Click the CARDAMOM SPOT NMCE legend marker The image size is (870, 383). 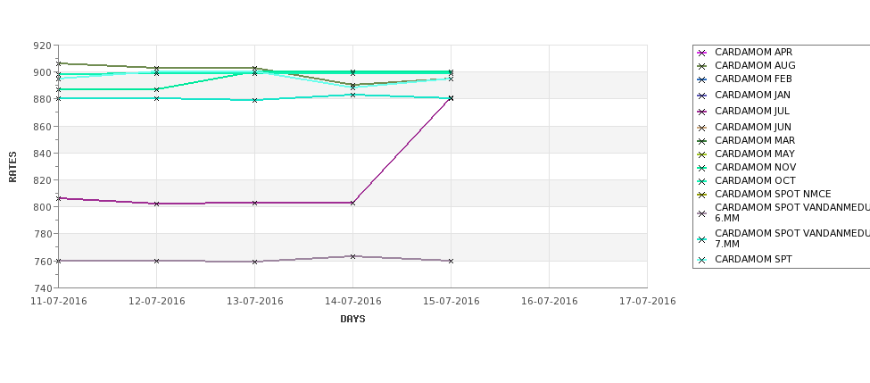(x=702, y=195)
